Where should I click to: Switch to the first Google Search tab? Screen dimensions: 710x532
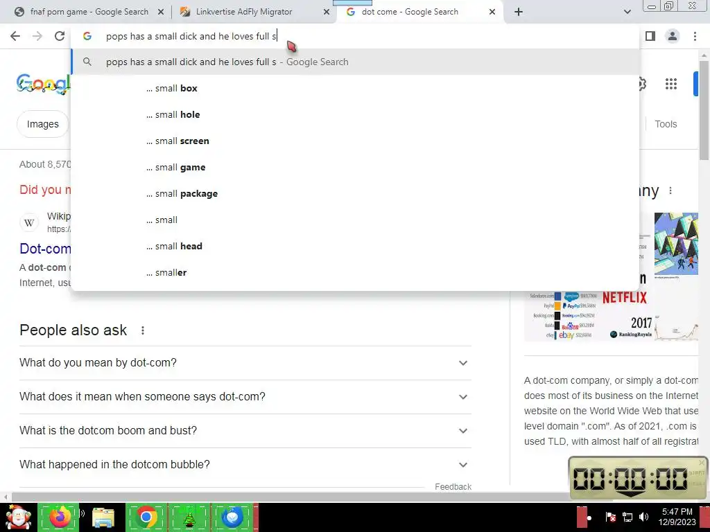click(x=89, y=12)
